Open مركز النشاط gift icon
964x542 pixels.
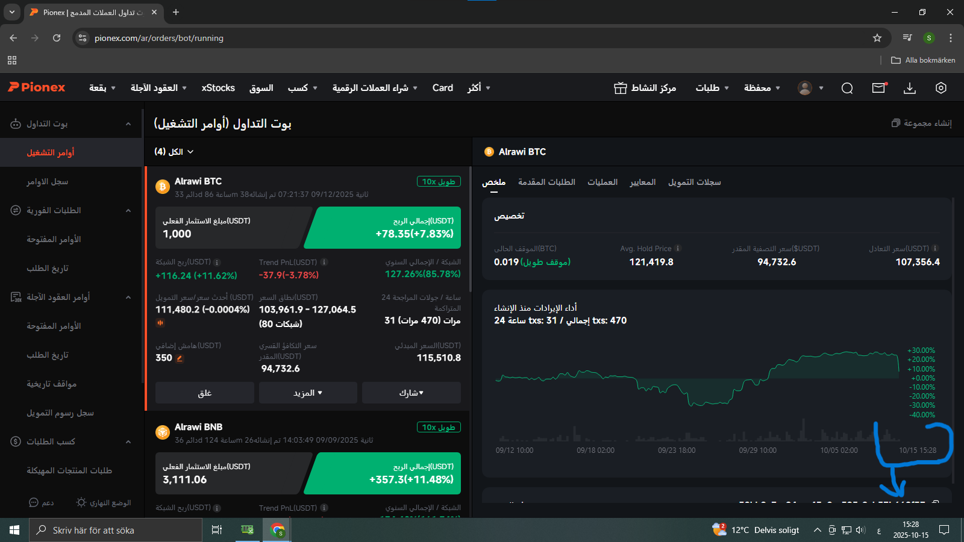[x=620, y=88]
